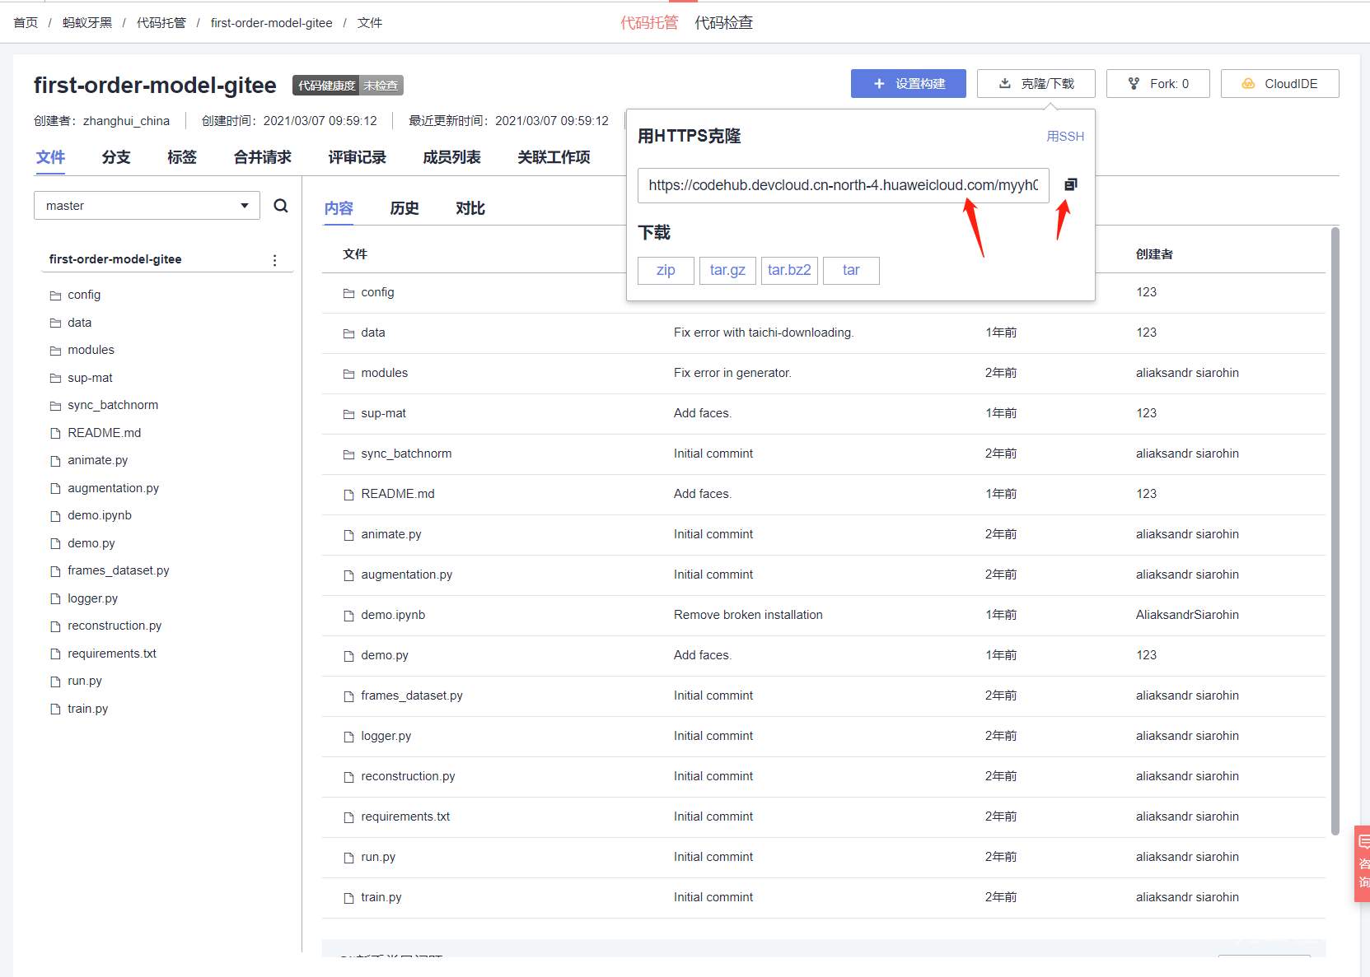Viewport: 1370px width, 977px height.
Task: Switch to the 对比 compare sub-tab
Action: (470, 208)
